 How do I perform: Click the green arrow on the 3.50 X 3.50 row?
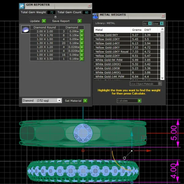click(82, 59)
